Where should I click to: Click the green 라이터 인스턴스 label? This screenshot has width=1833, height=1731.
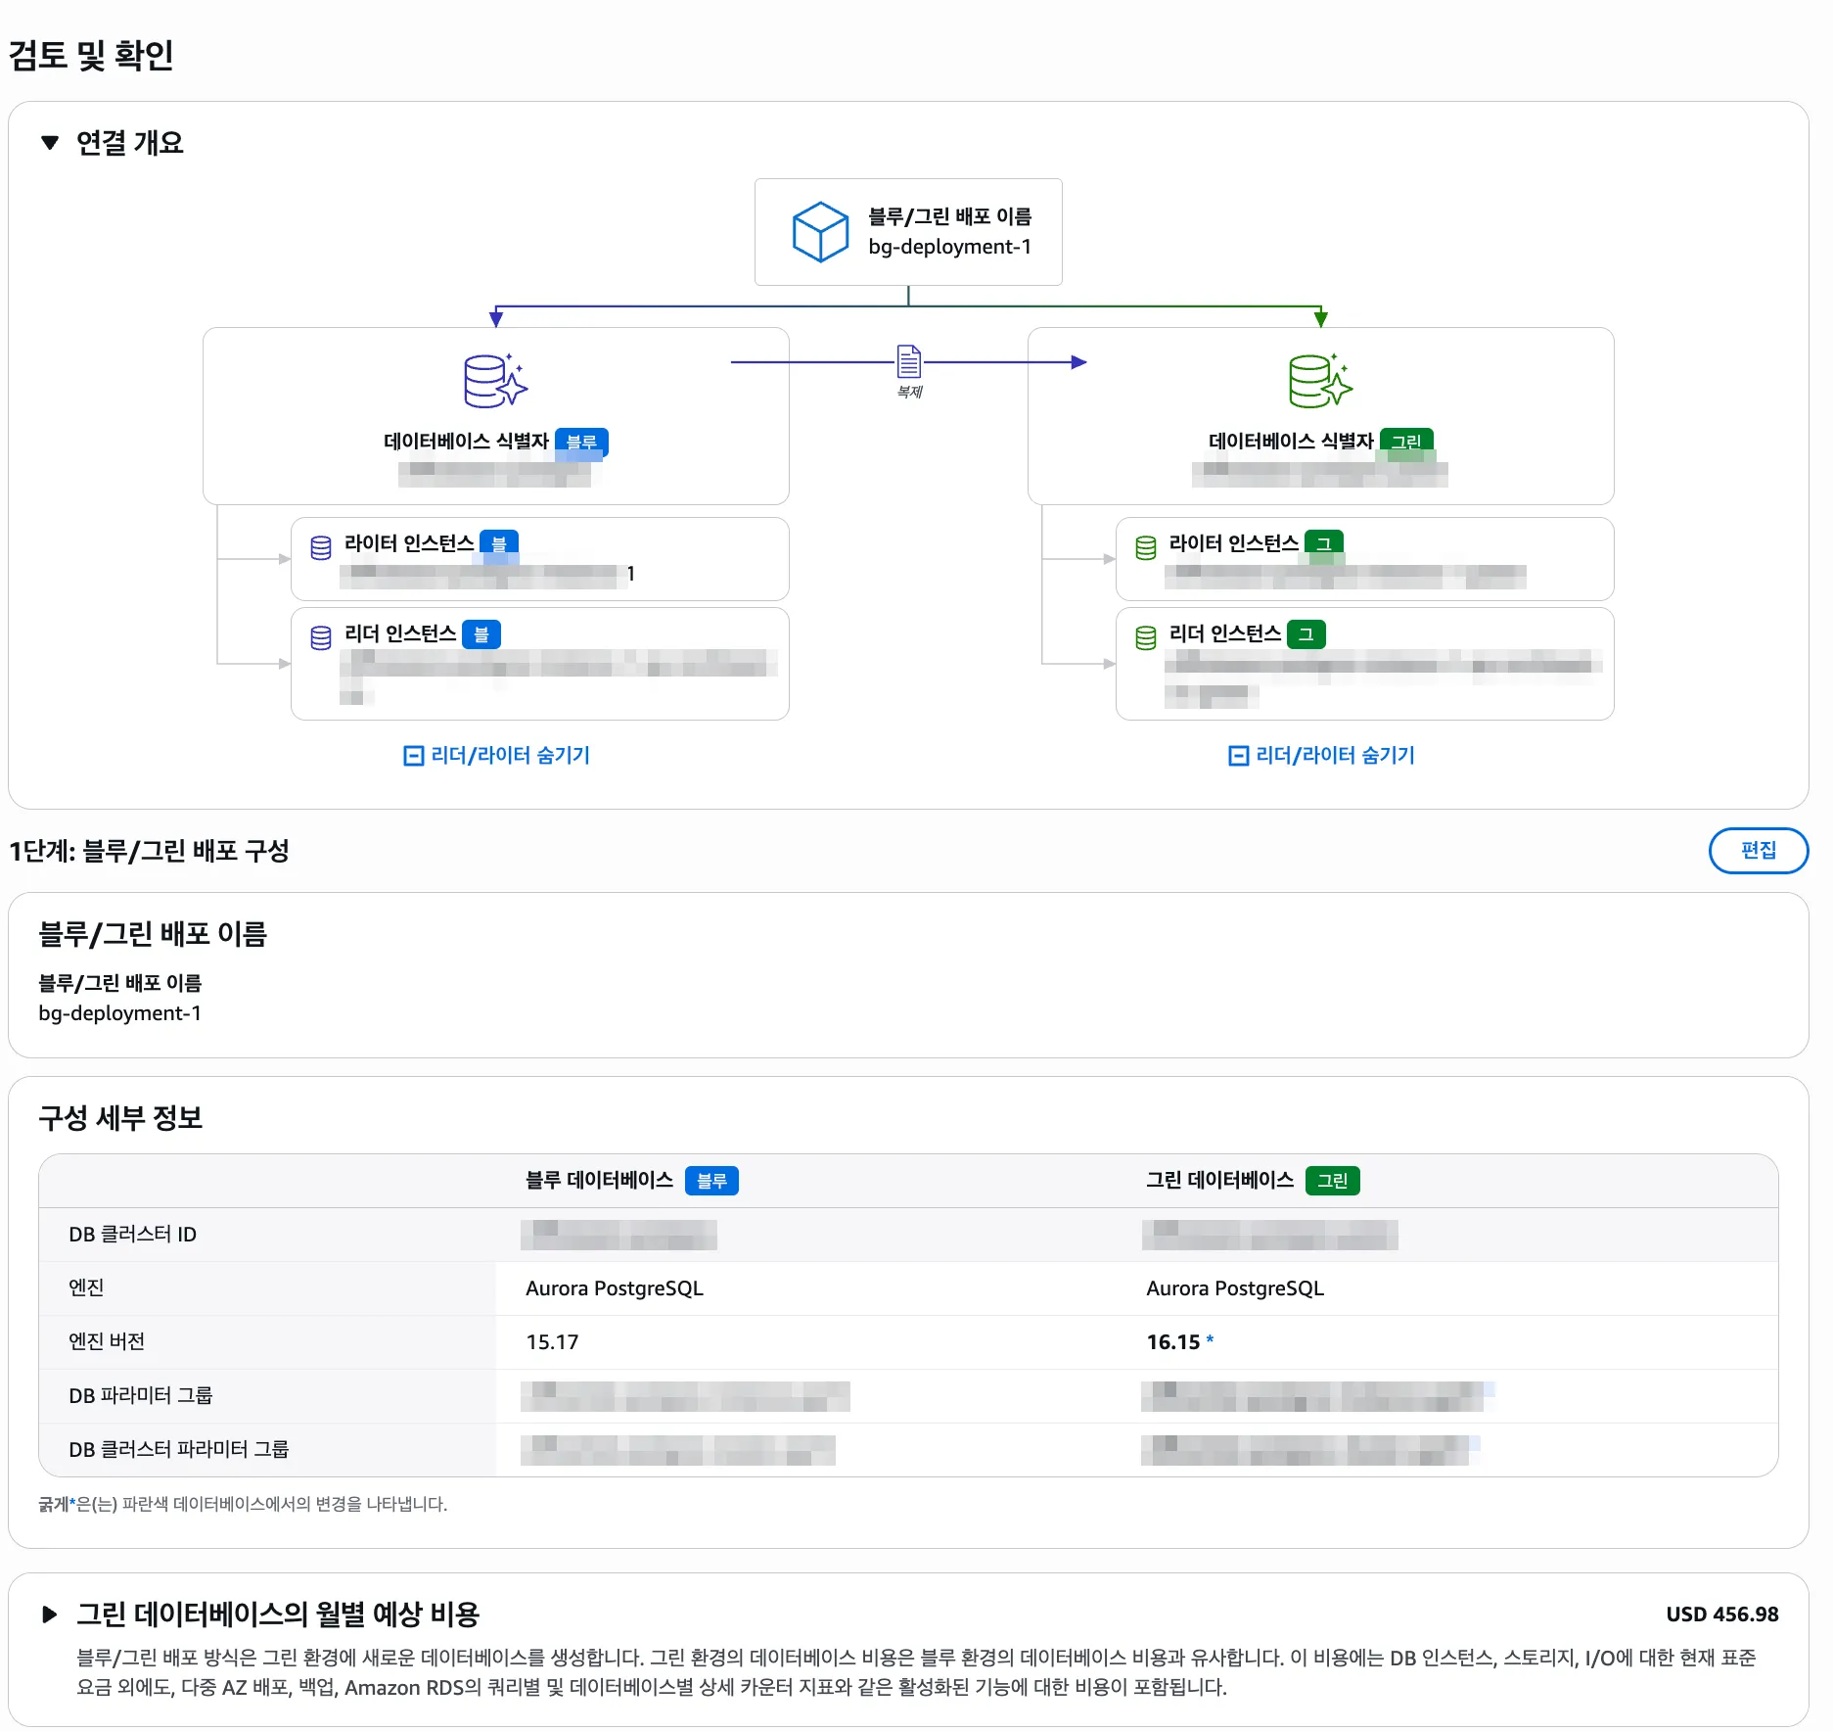[1234, 543]
